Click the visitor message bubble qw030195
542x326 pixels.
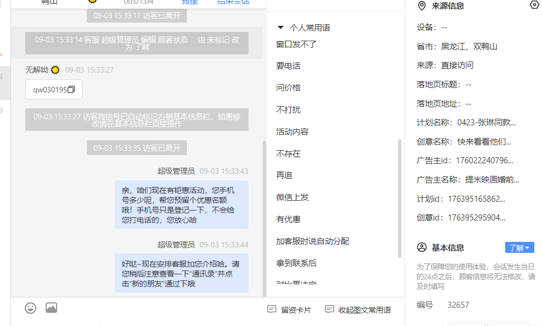pyautogui.click(x=53, y=90)
